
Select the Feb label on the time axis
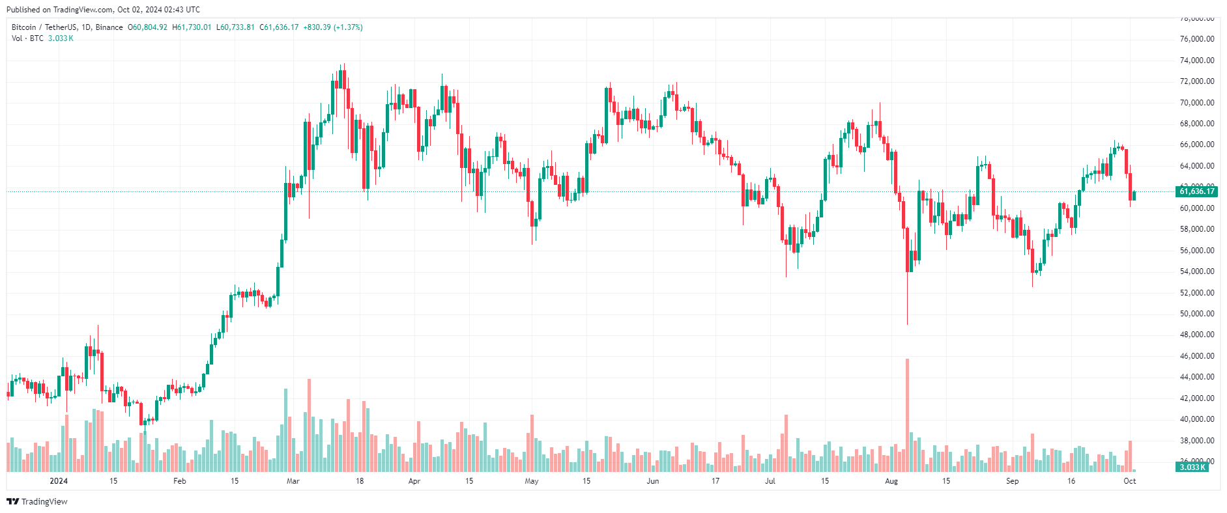click(x=180, y=481)
